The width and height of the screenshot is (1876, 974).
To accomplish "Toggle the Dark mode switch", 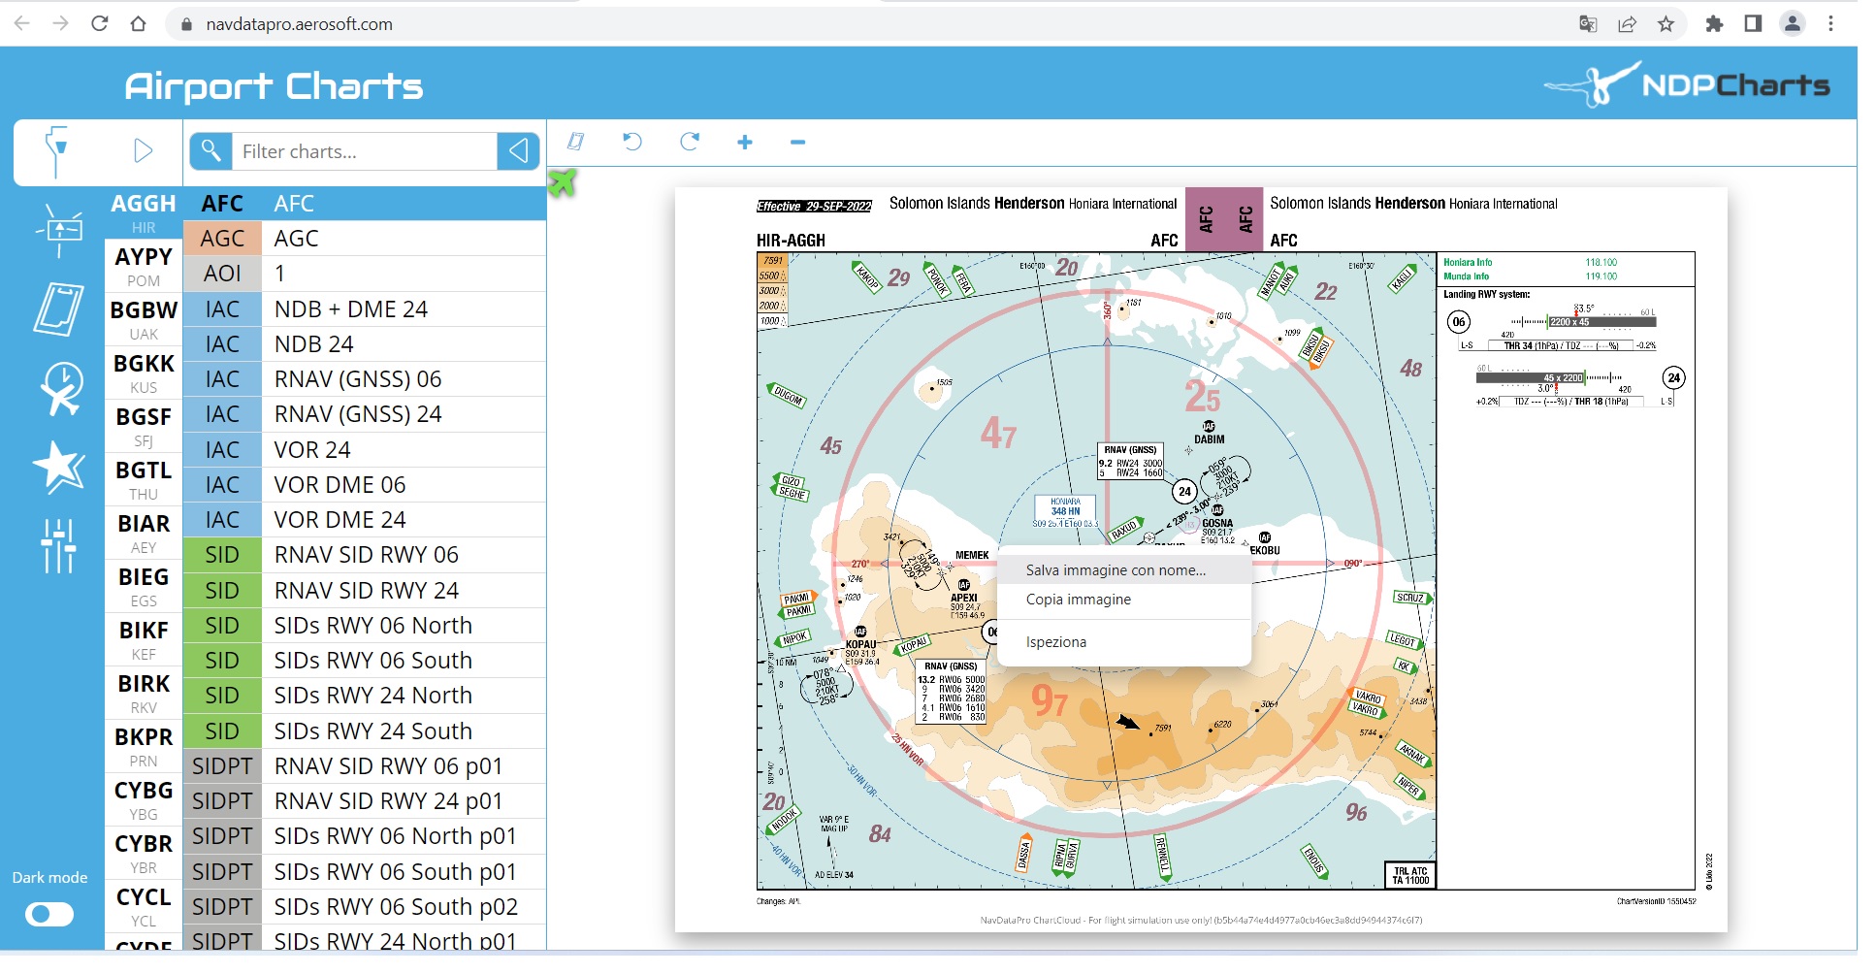I will point(49,914).
